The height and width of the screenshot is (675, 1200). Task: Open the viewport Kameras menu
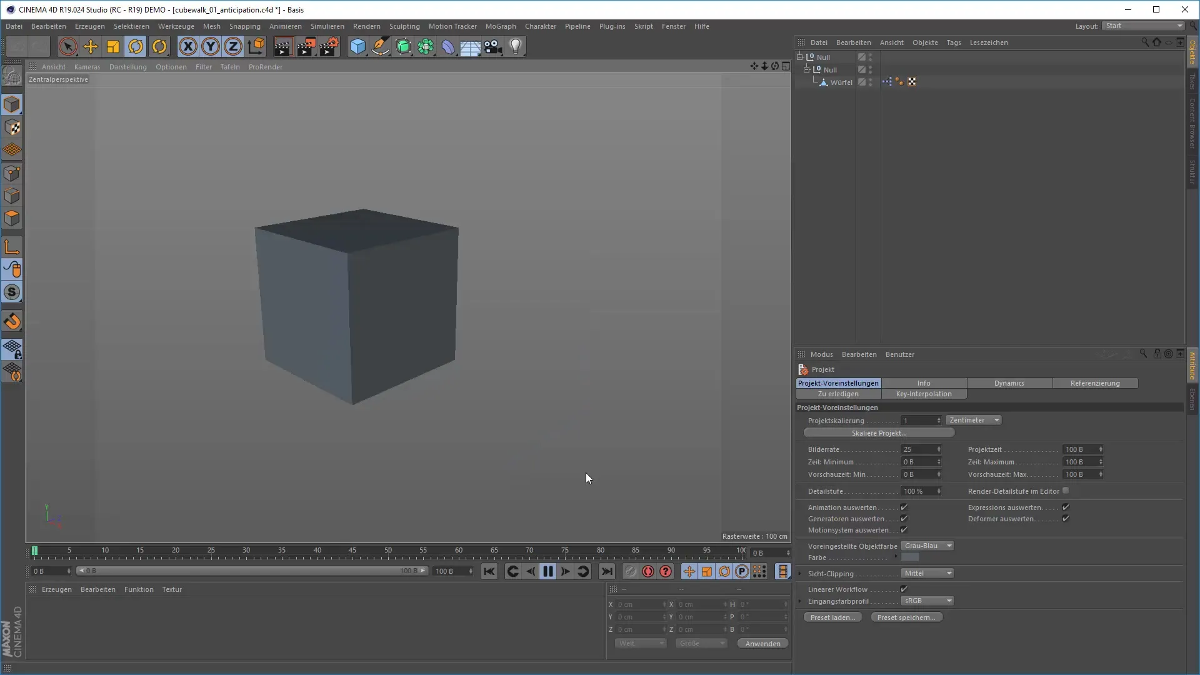tap(87, 67)
